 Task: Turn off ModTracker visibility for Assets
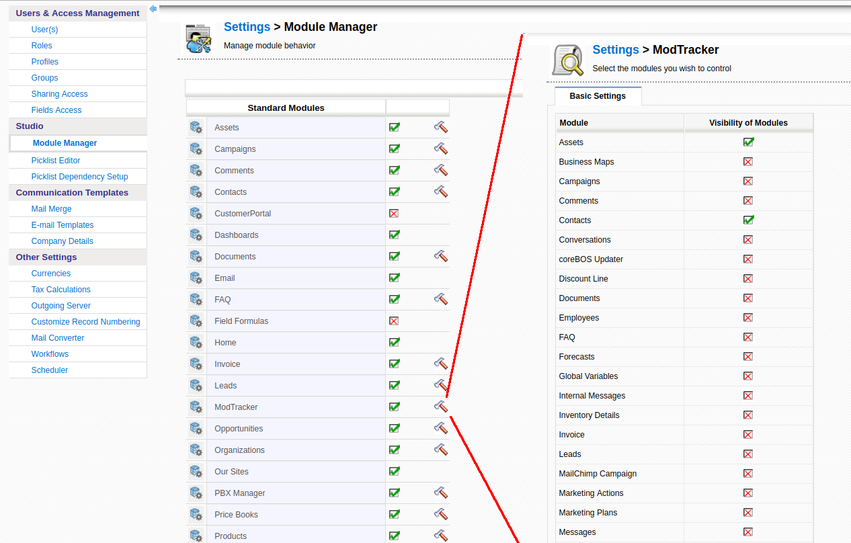click(748, 142)
